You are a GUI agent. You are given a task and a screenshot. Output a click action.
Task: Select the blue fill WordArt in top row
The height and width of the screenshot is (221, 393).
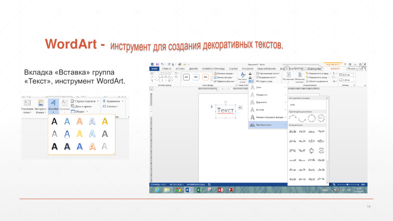point(67,122)
